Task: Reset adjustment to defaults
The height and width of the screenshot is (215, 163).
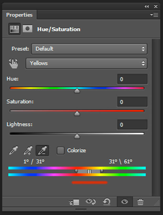Action: pos(107,202)
